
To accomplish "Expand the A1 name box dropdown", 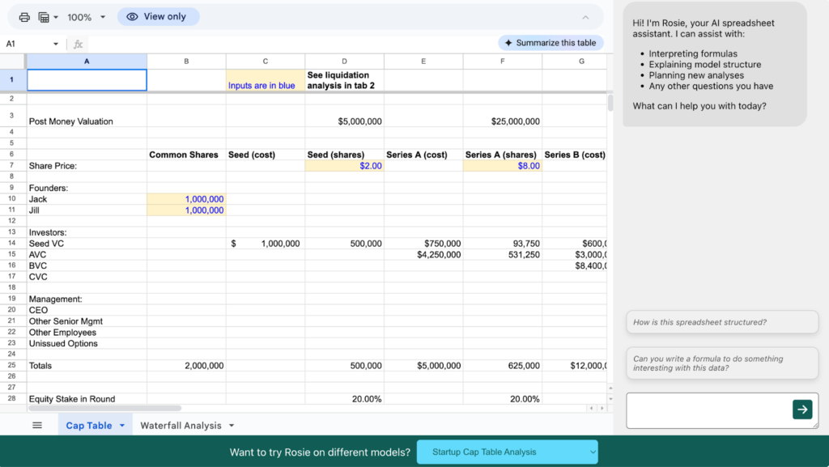I will 56,44.
